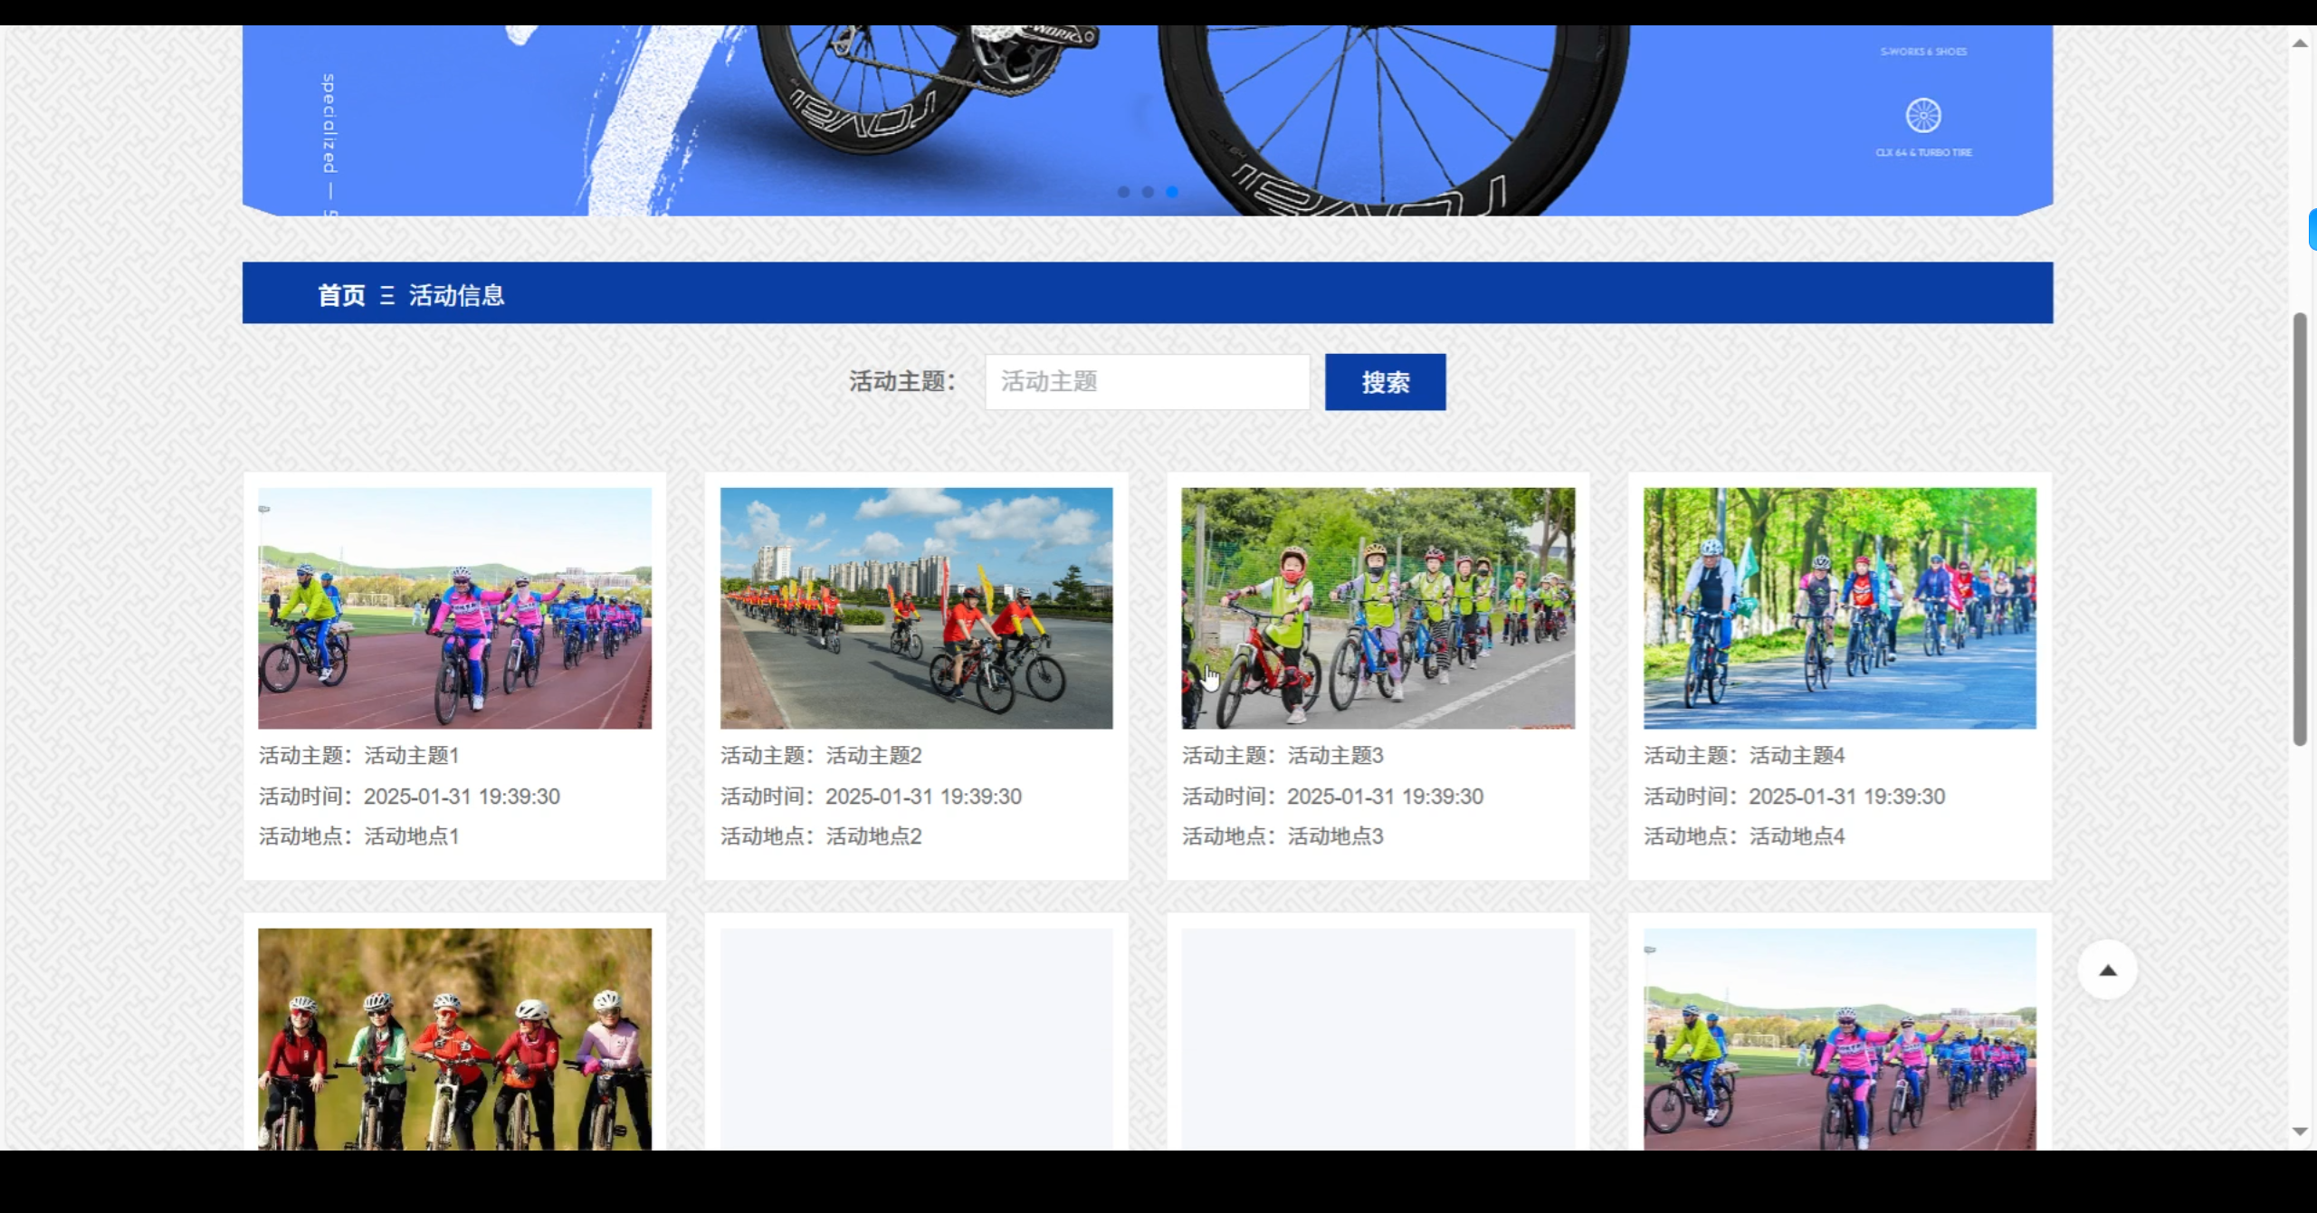Viewport: 2317px width, 1213px height.
Task: Open second-row five women cyclists thumbnail
Action: (x=454, y=1038)
